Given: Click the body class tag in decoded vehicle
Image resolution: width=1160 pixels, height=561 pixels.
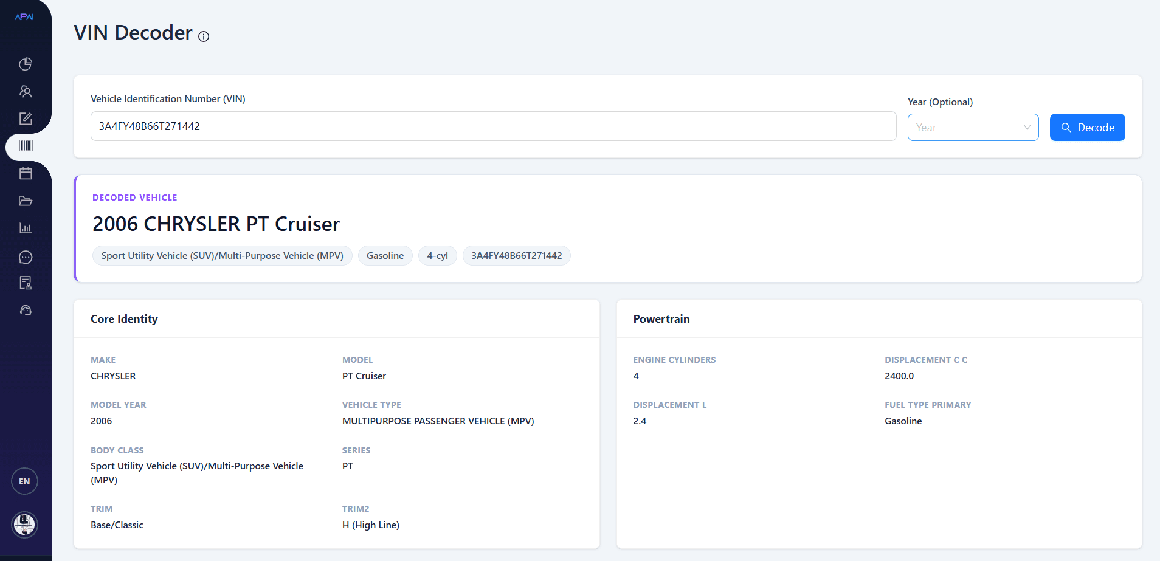Looking at the screenshot, I should coord(223,256).
